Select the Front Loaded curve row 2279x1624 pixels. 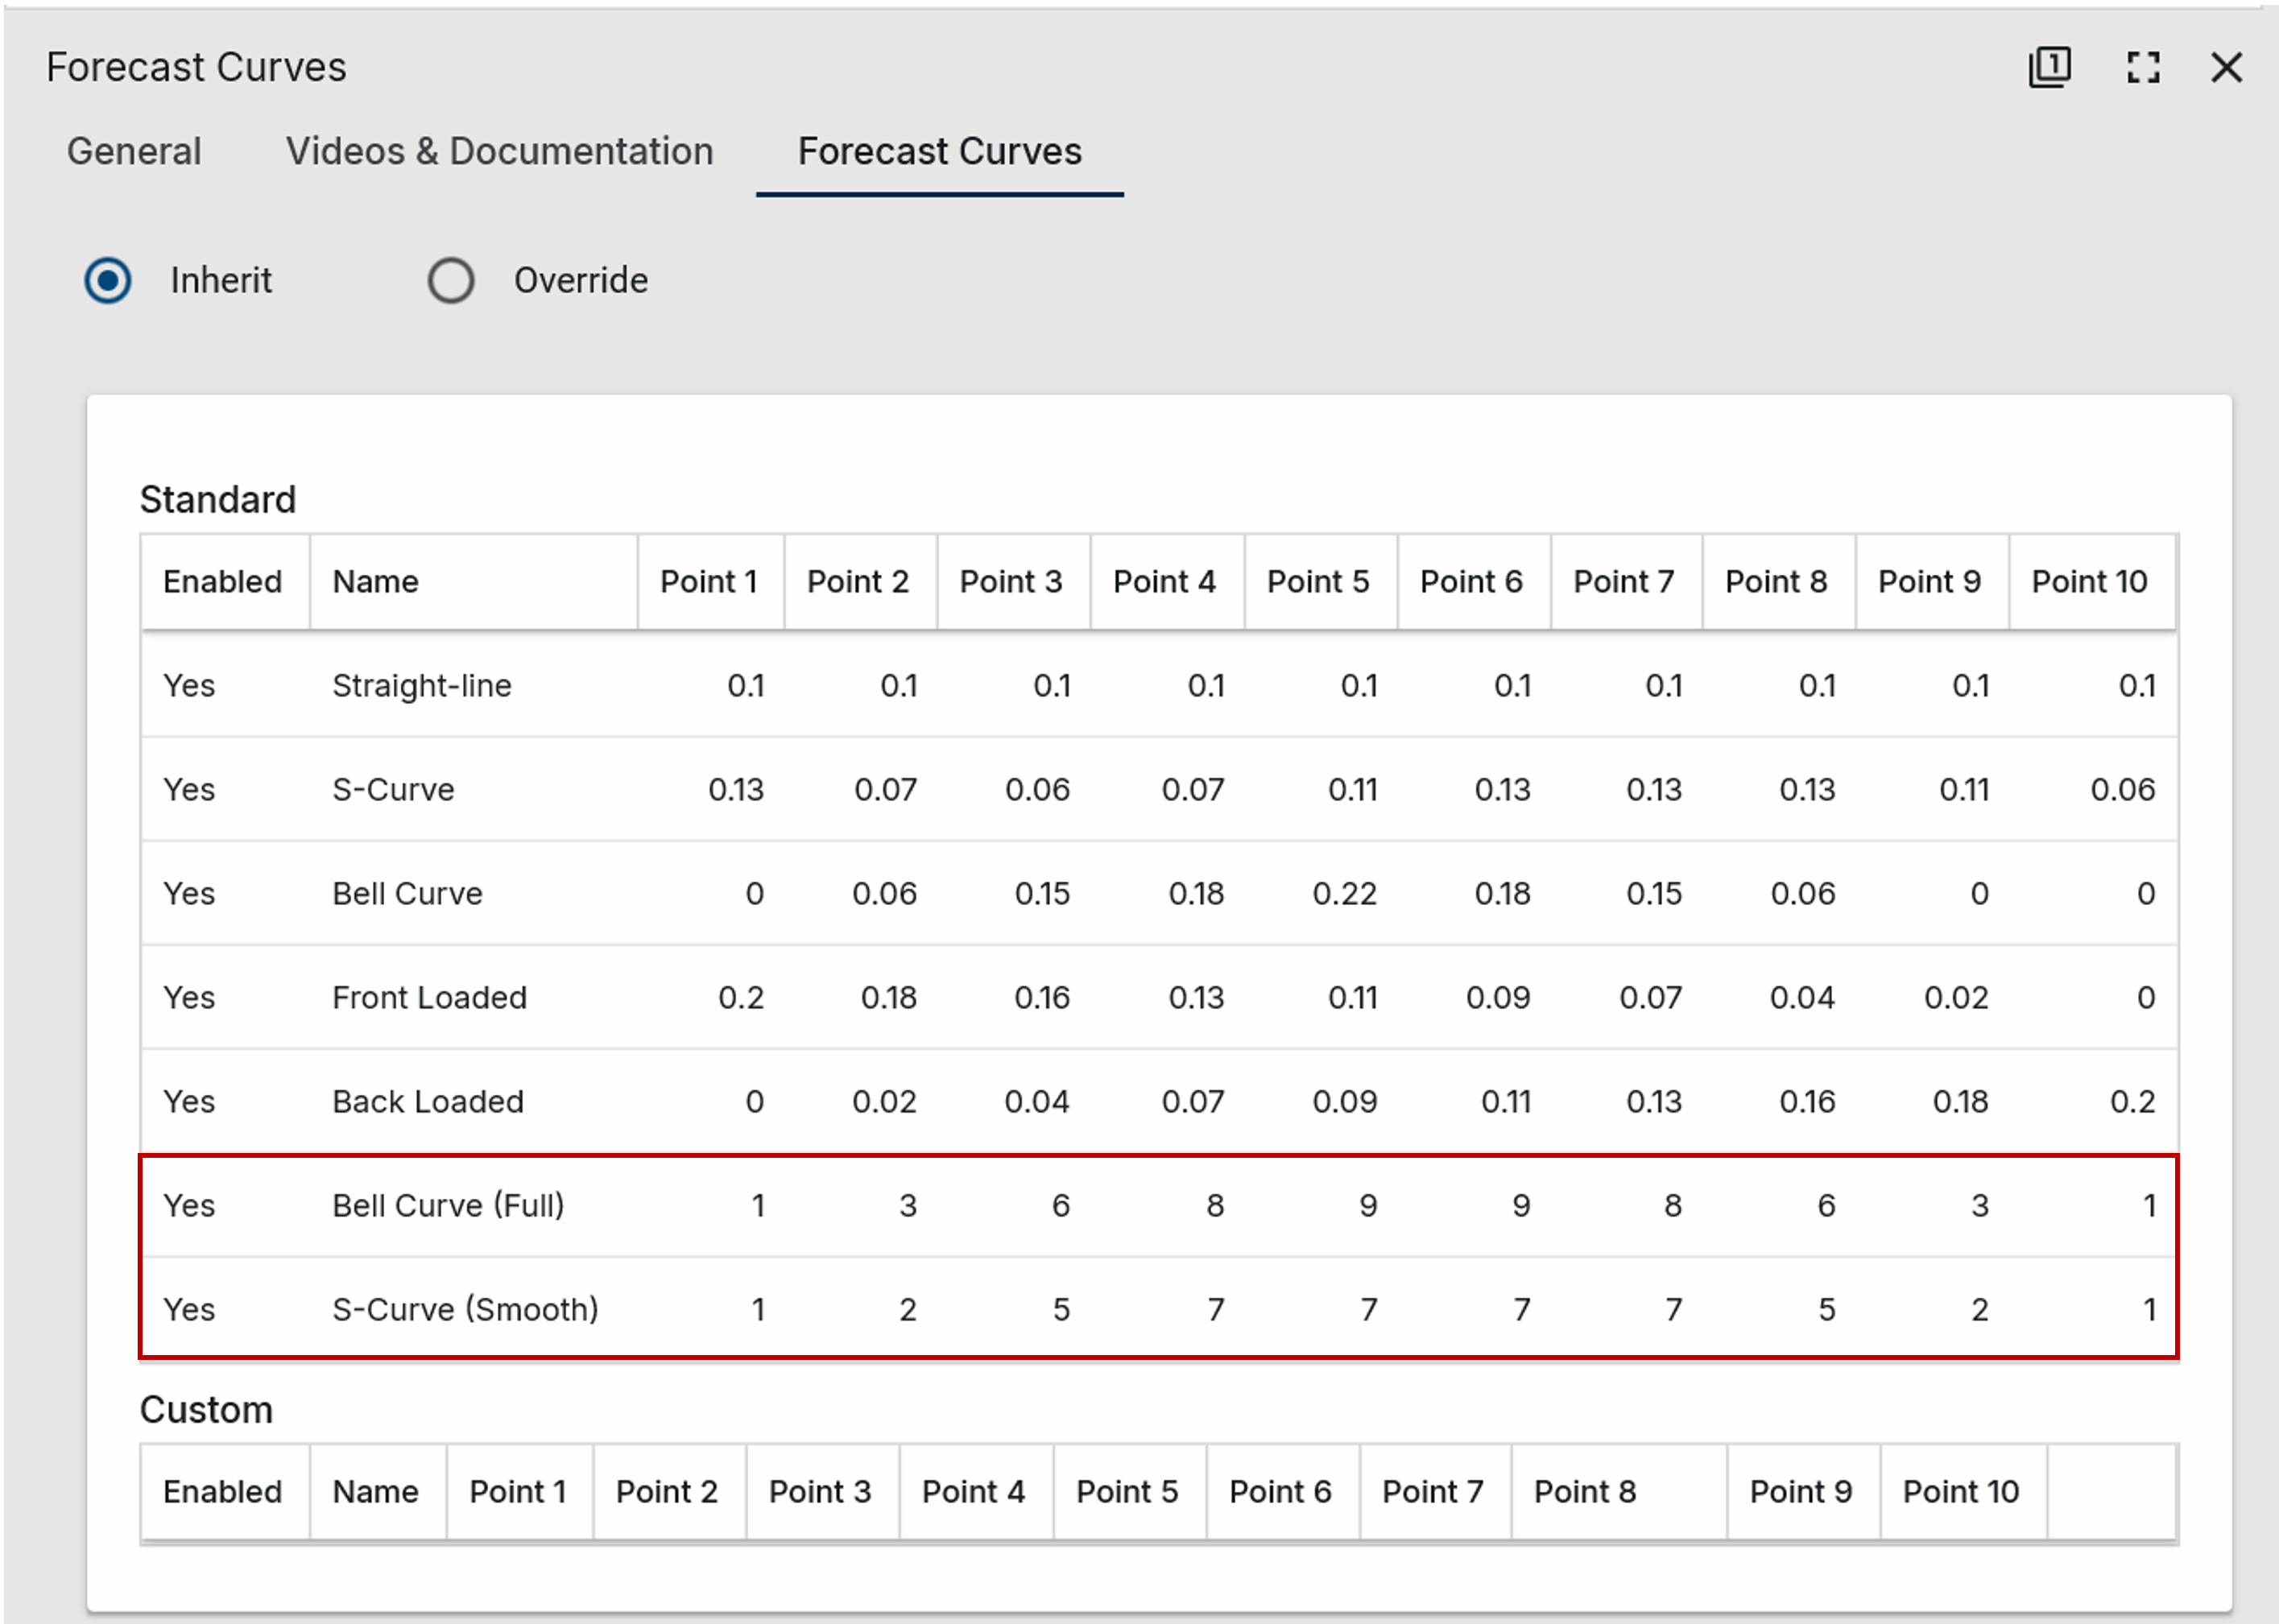[x=429, y=998]
